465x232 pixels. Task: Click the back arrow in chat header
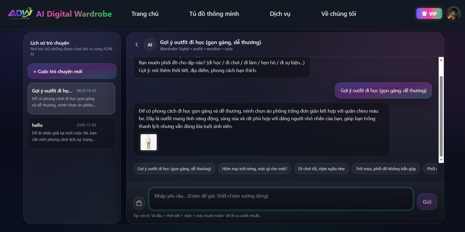(x=137, y=45)
